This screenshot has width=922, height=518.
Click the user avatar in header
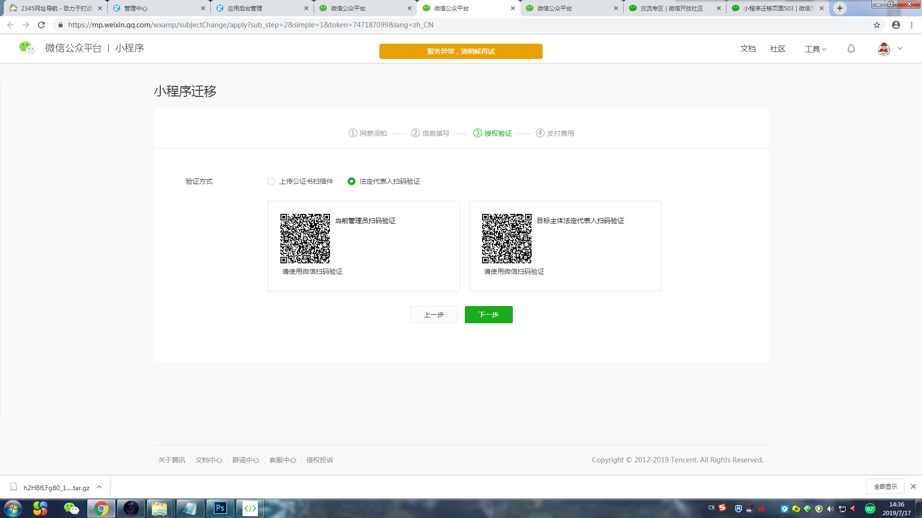tap(884, 49)
